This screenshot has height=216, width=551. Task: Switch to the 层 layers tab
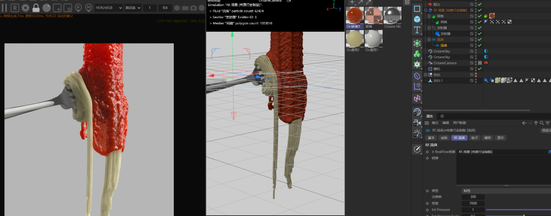[x=442, y=116]
